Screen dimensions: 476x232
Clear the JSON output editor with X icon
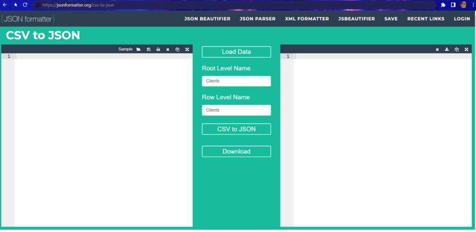(437, 49)
